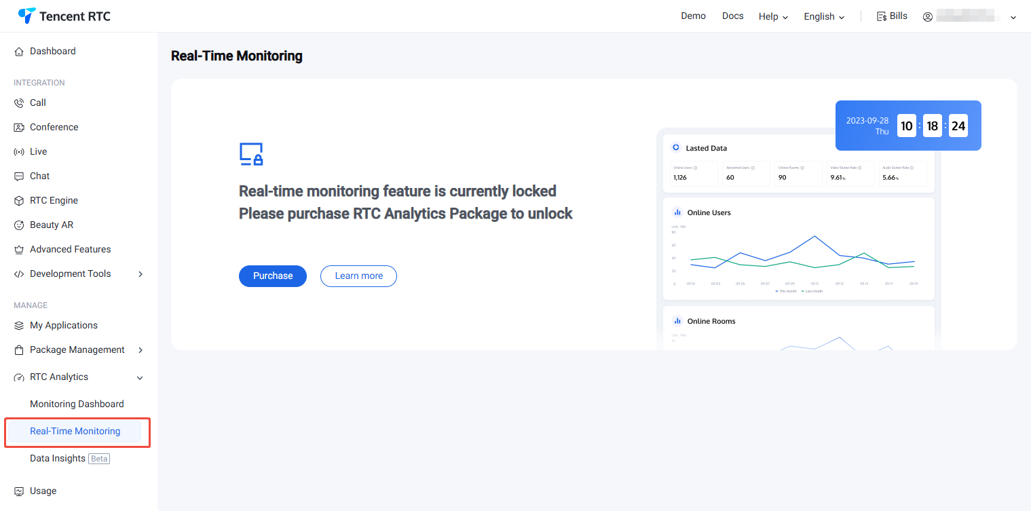Open My Applications in sidebar
The width and height of the screenshot is (1031, 511).
(x=64, y=326)
